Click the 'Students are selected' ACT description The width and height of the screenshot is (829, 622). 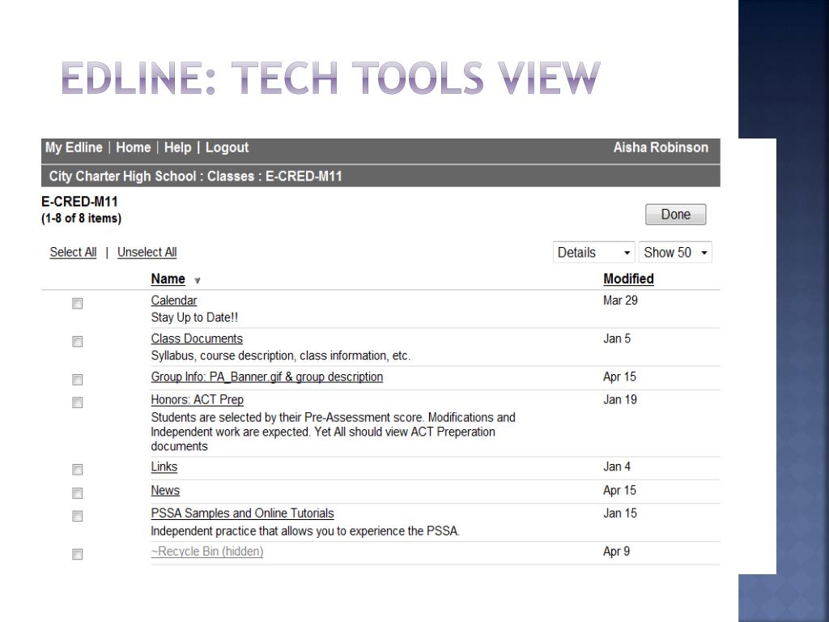pos(333,432)
